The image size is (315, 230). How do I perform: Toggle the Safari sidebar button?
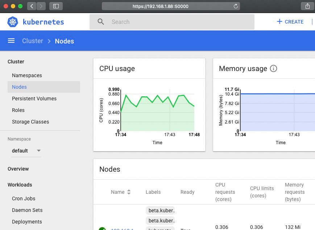56,6
